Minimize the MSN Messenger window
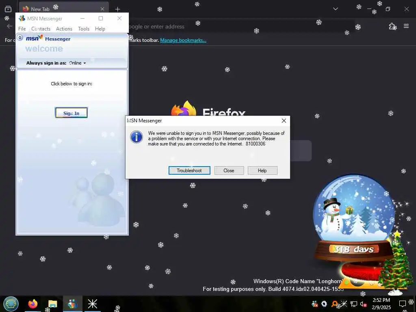 click(x=82, y=18)
